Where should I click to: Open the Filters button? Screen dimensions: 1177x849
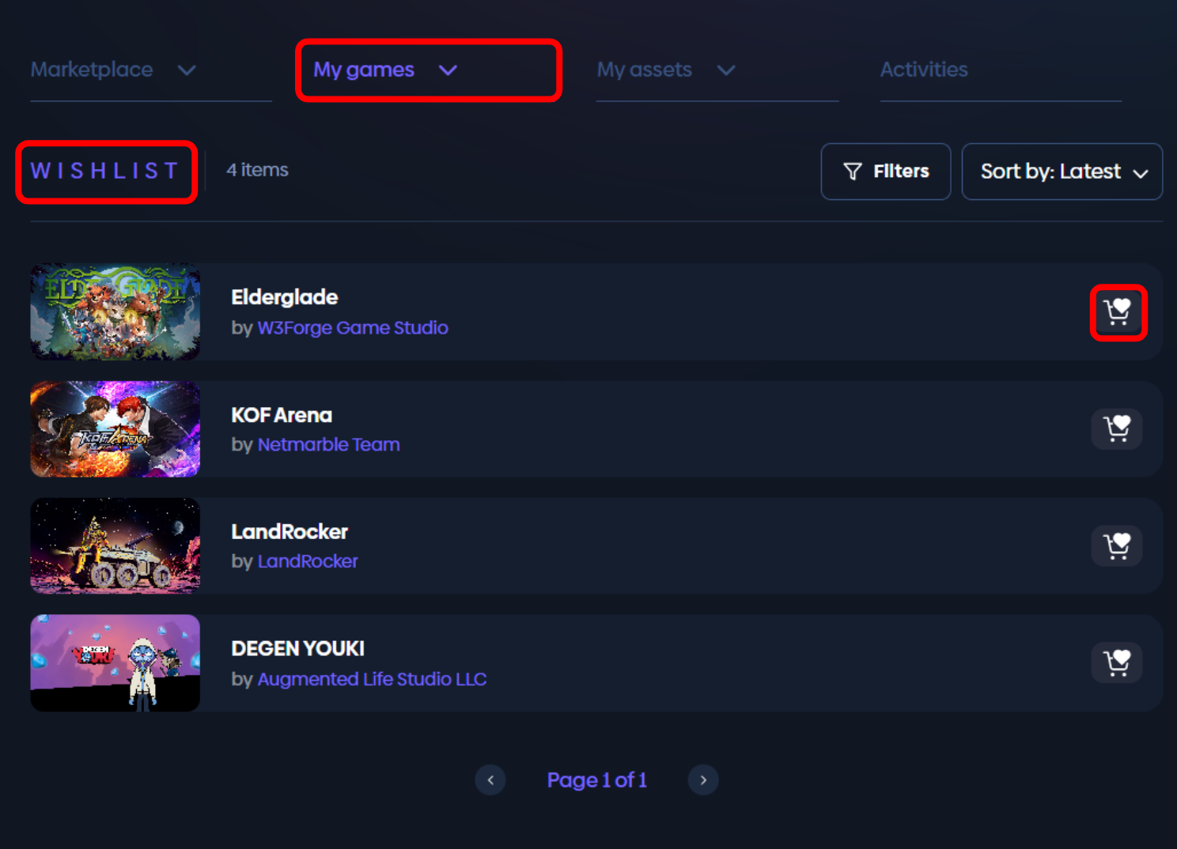[x=885, y=172]
